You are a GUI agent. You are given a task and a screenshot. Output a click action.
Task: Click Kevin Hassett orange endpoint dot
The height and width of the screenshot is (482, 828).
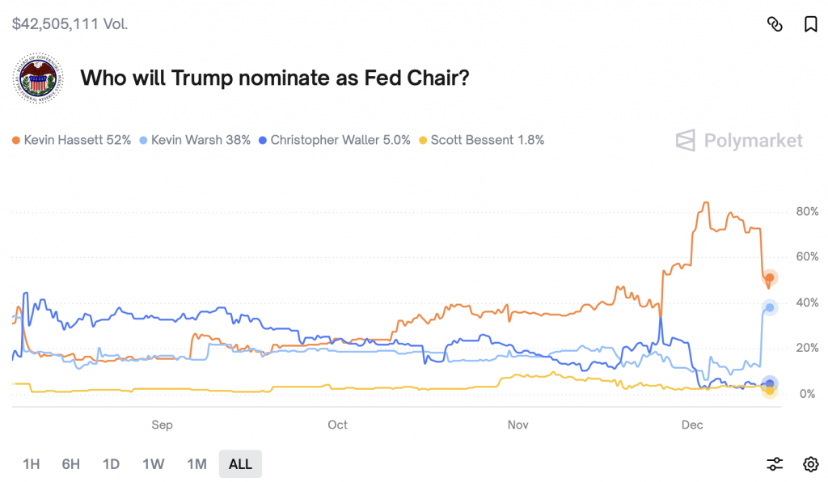tap(771, 278)
